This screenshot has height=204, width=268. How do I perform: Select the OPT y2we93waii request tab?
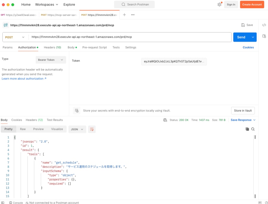tap(19, 15)
